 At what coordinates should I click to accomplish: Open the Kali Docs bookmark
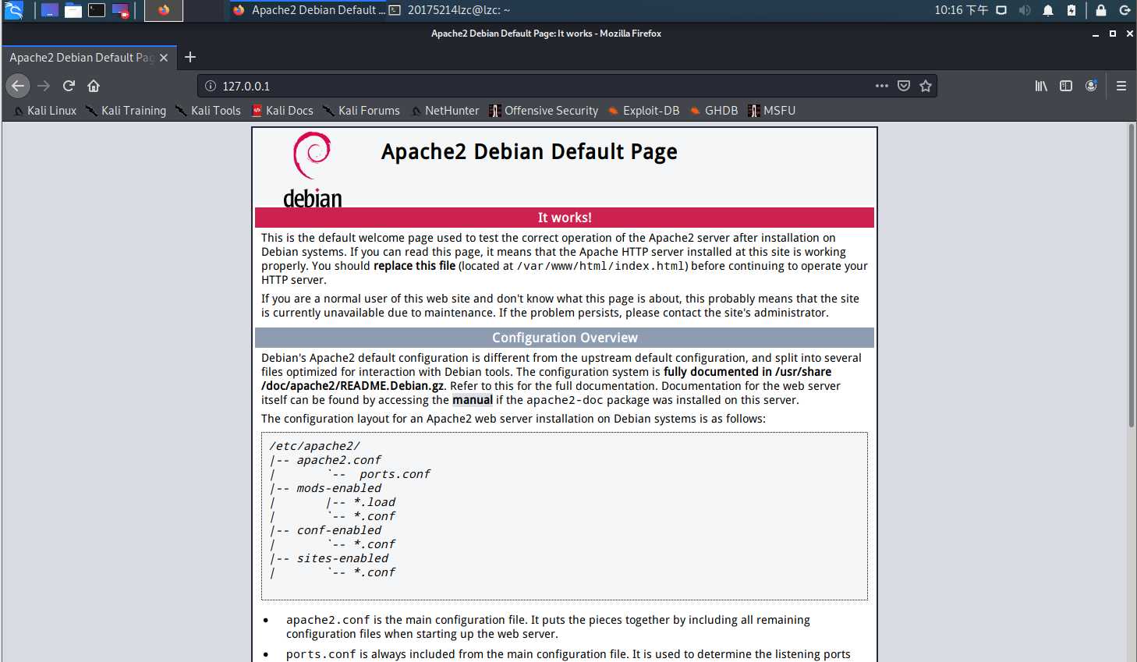[x=282, y=111]
